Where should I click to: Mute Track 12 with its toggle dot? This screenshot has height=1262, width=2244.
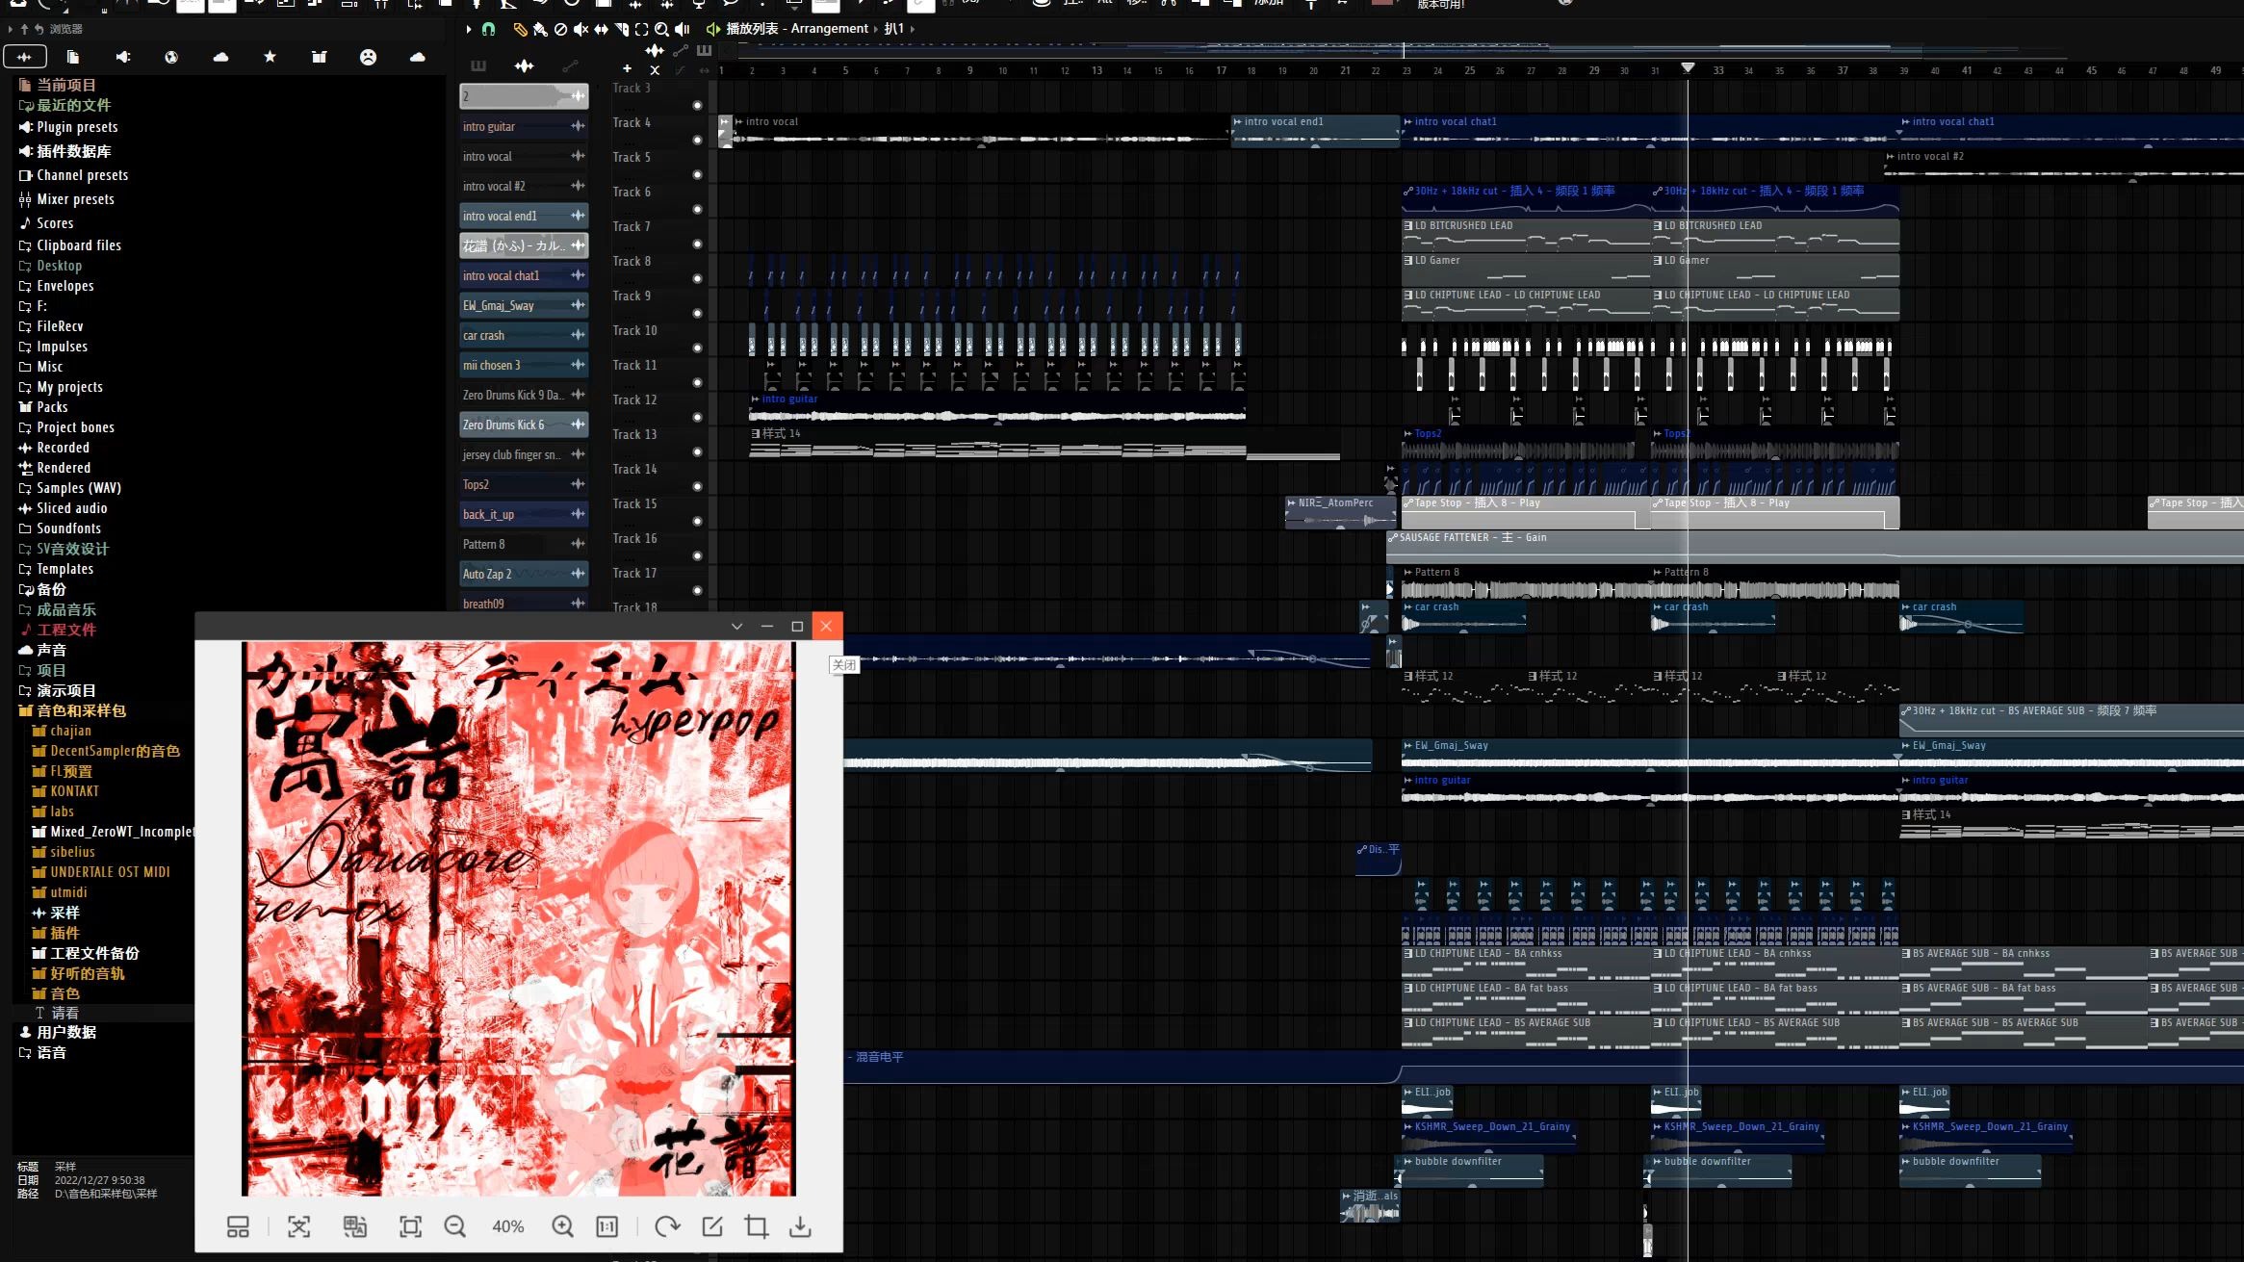tap(698, 417)
